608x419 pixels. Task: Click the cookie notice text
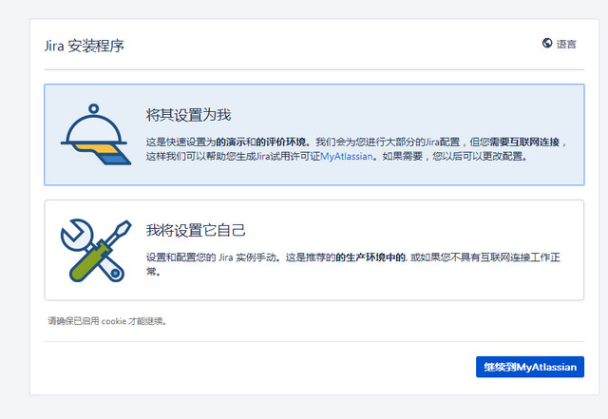coord(107,321)
